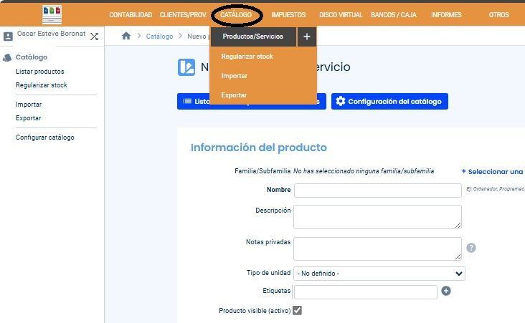Click the Etiquetas input field
Screen dimensions: 525x323
(x=365, y=292)
